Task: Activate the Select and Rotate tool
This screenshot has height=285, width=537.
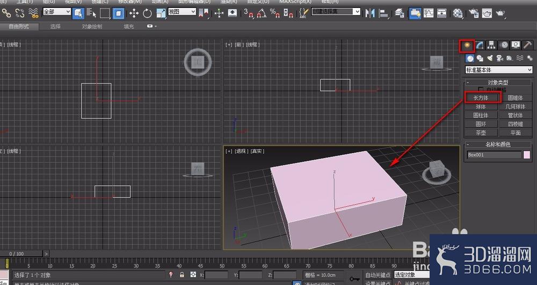Action: [147, 13]
